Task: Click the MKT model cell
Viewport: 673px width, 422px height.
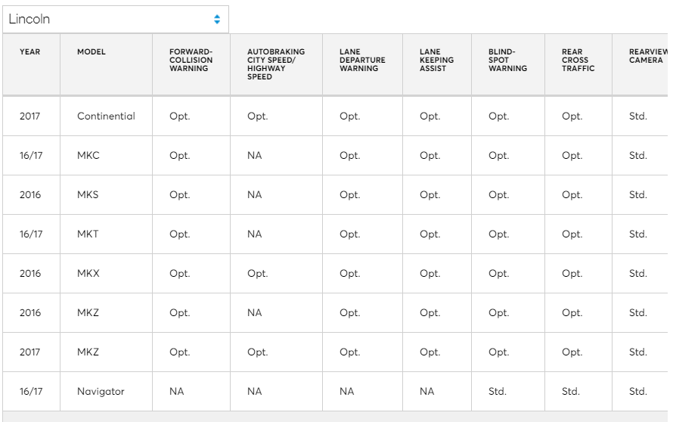Action: click(106, 234)
